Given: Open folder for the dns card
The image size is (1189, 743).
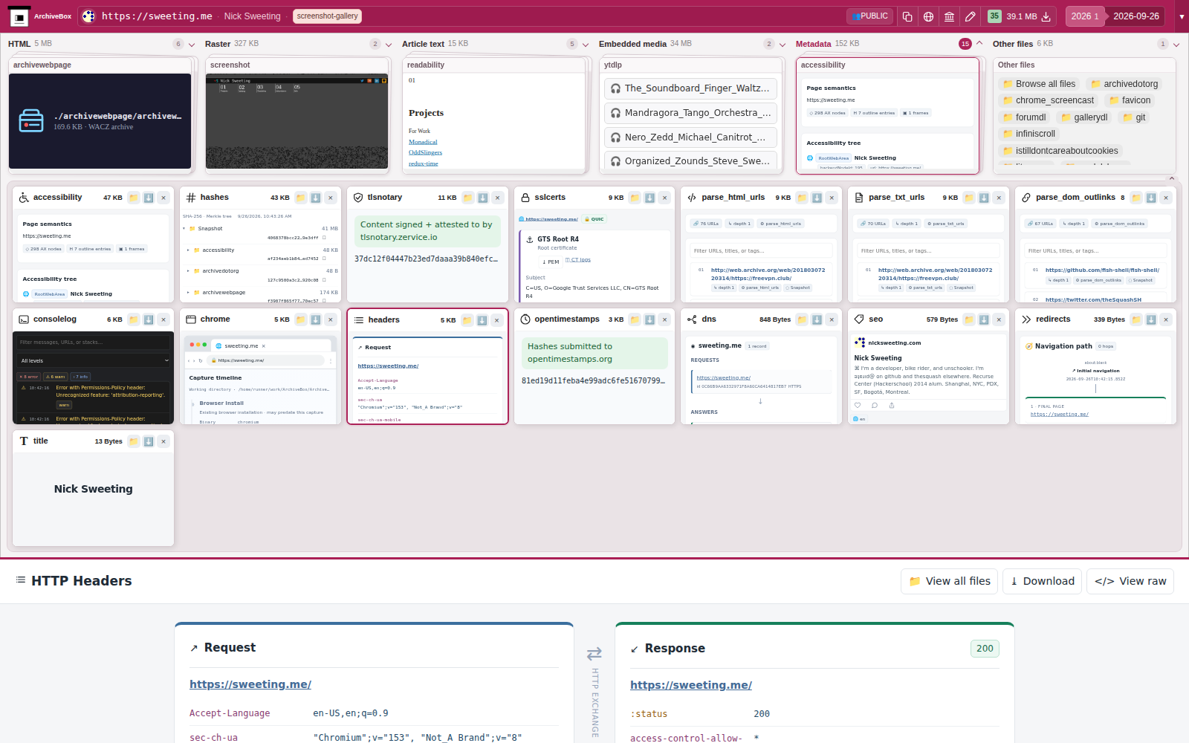Looking at the screenshot, I should pos(802,319).
